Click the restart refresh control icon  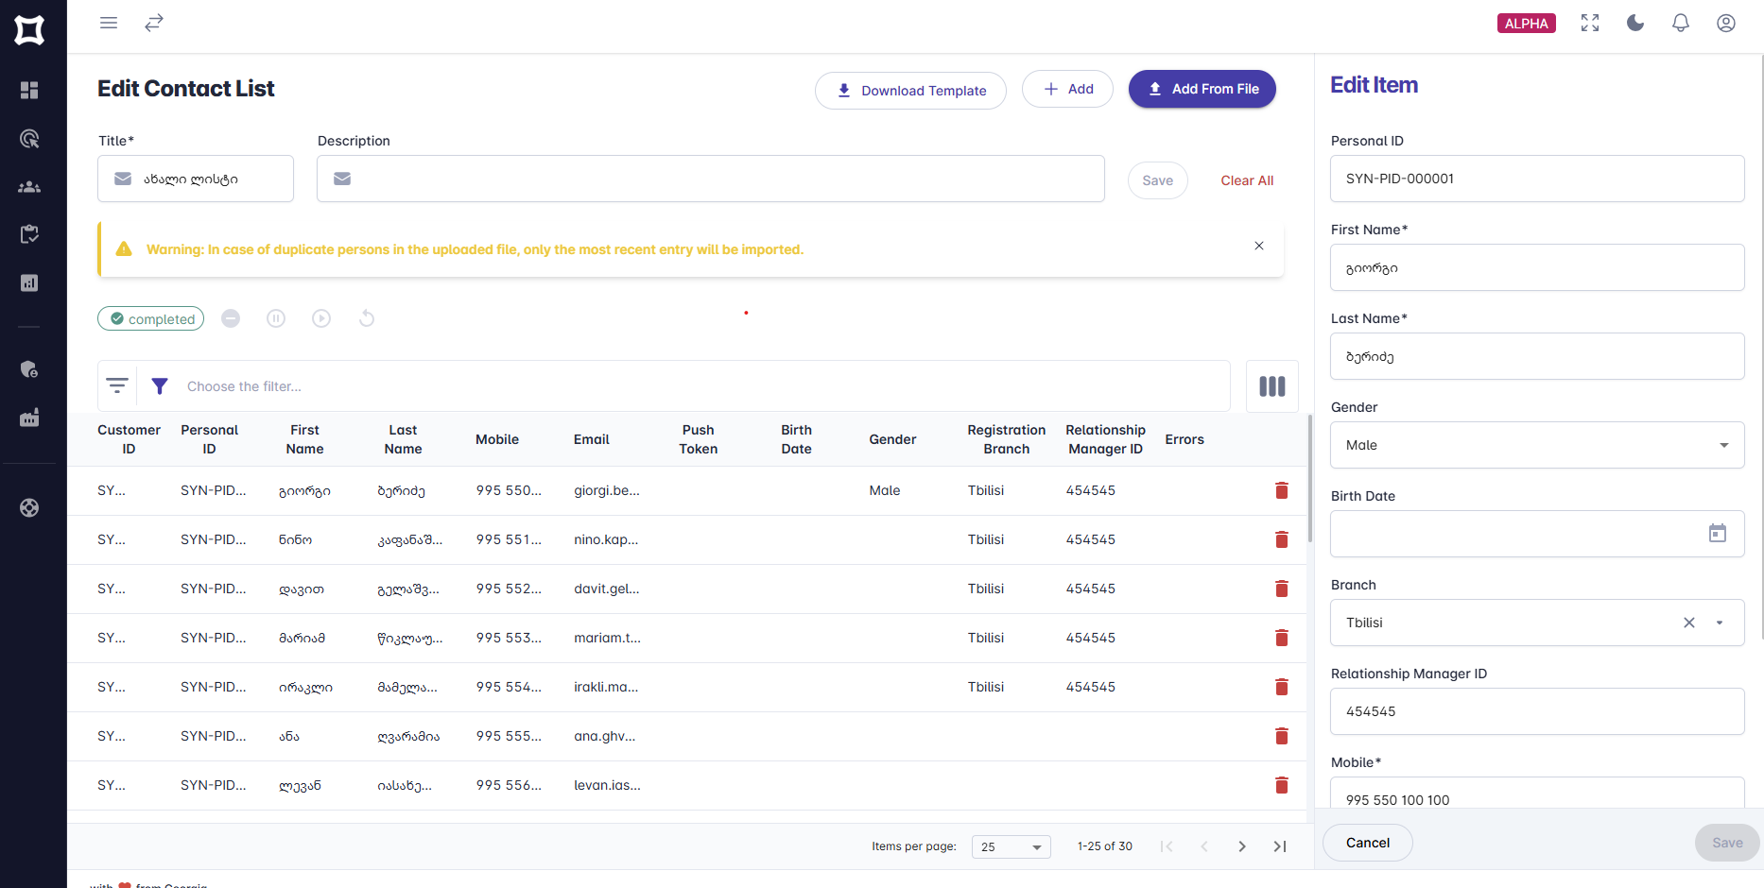coord(367,318)
